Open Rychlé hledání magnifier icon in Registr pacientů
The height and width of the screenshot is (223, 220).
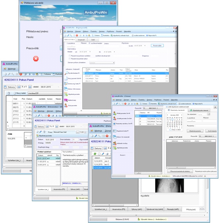(66, 73)
